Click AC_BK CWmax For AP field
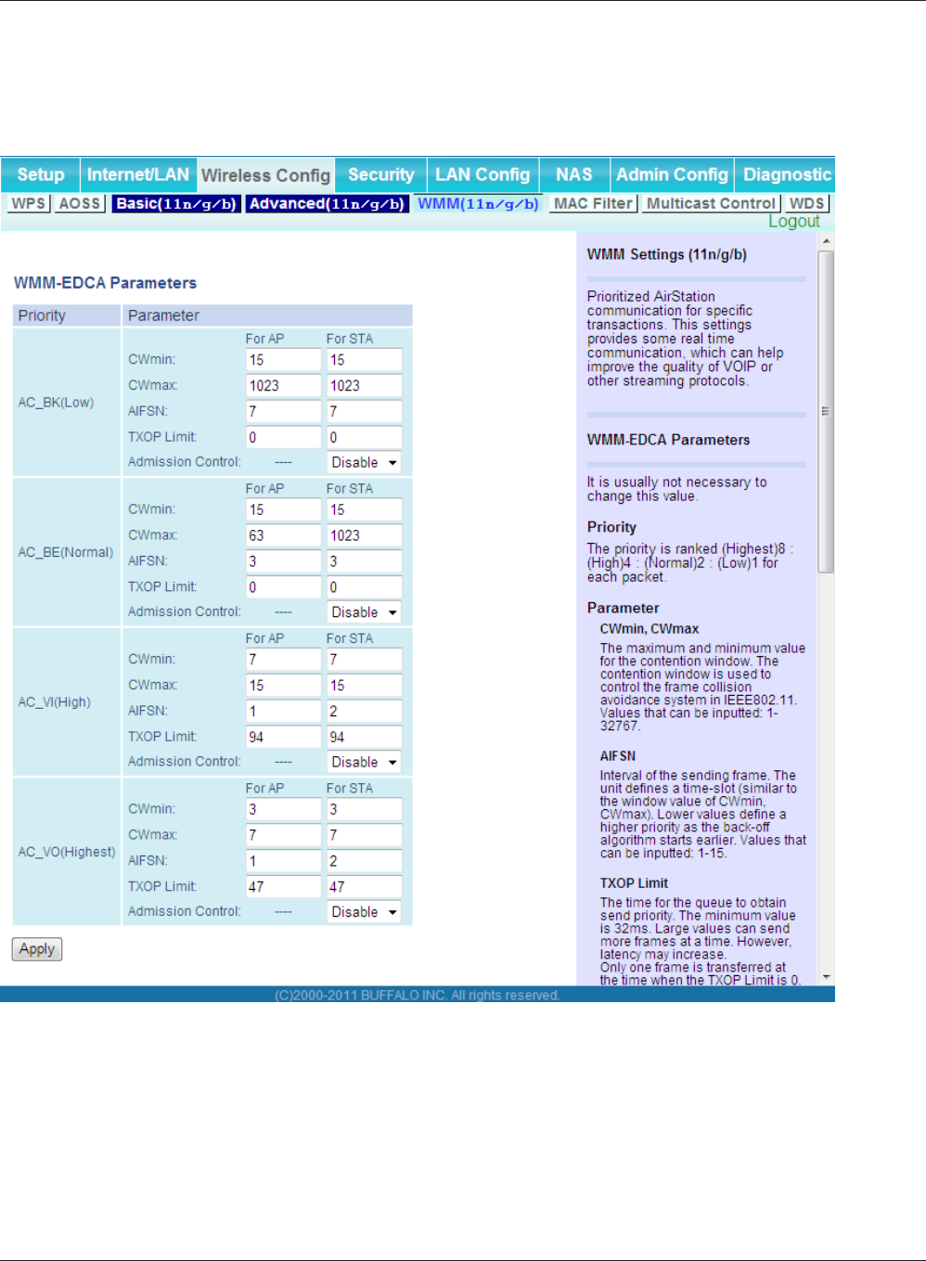926x1261 pixels. click(x=283, y=386)
